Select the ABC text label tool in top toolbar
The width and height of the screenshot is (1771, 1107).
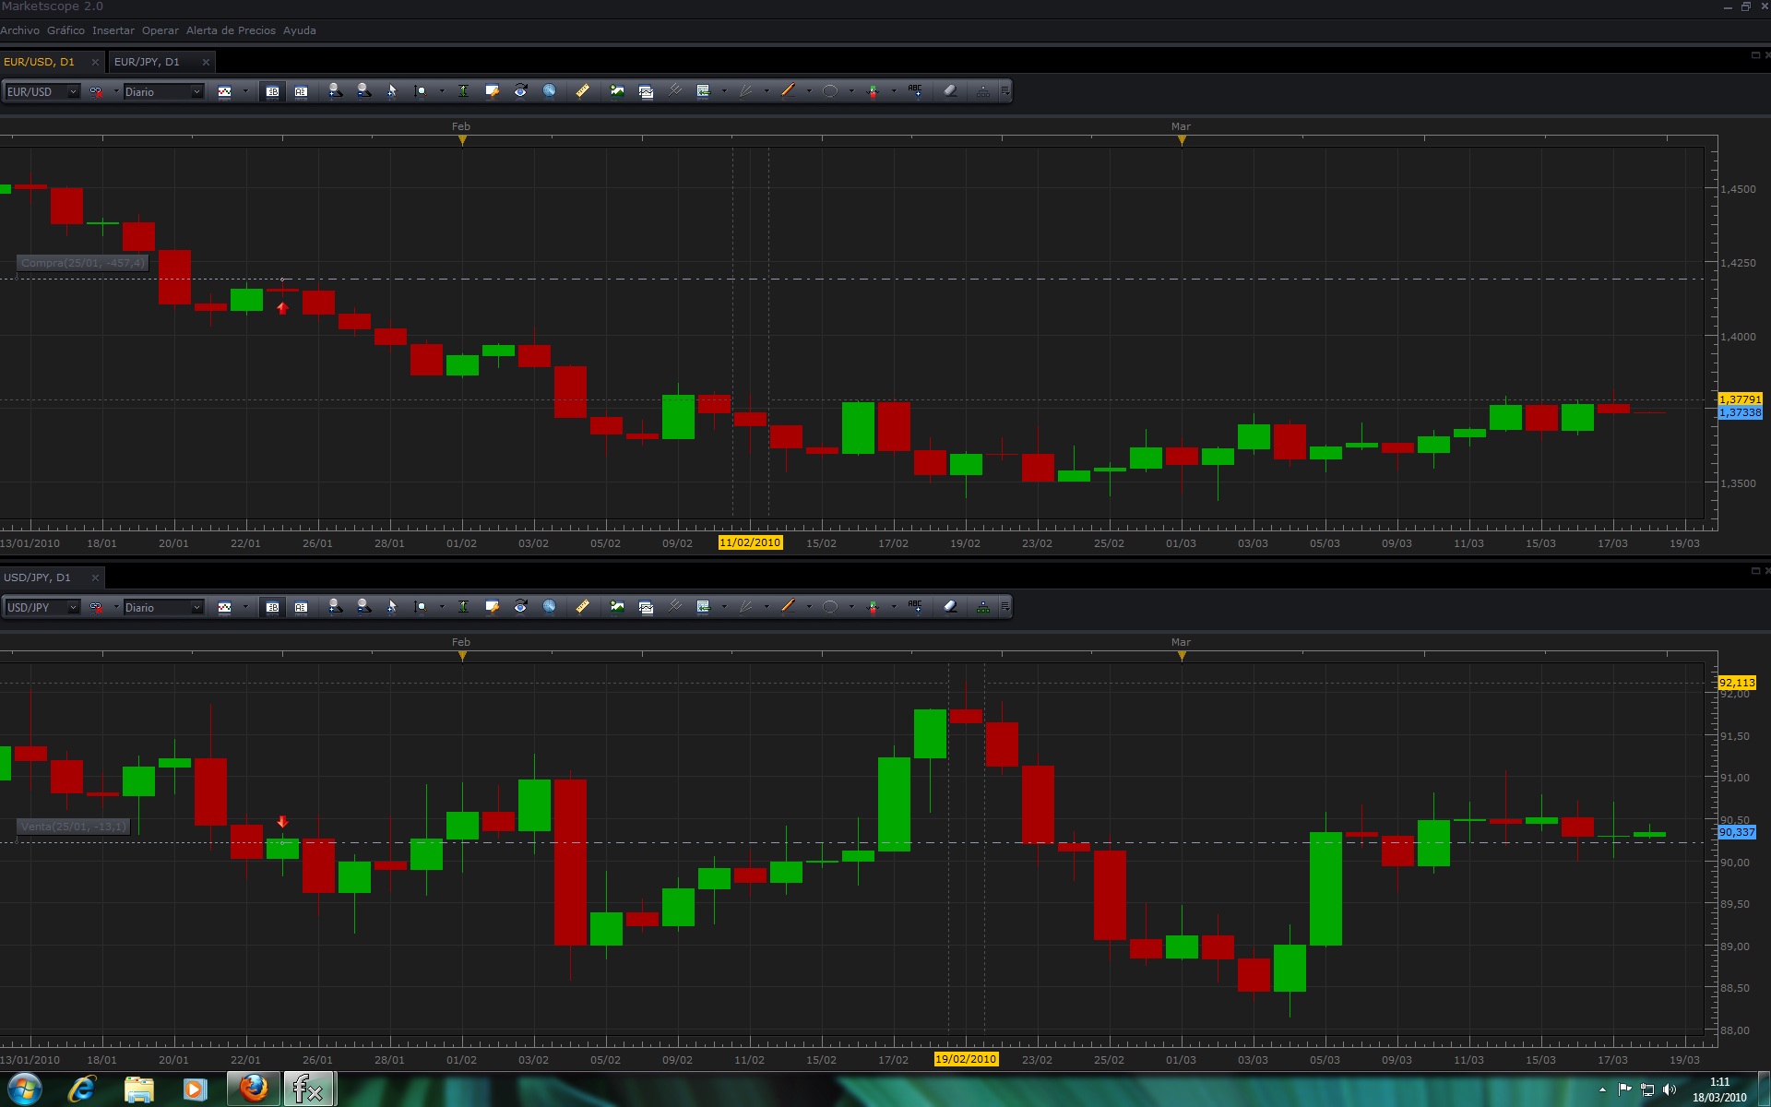pos(914,90)
